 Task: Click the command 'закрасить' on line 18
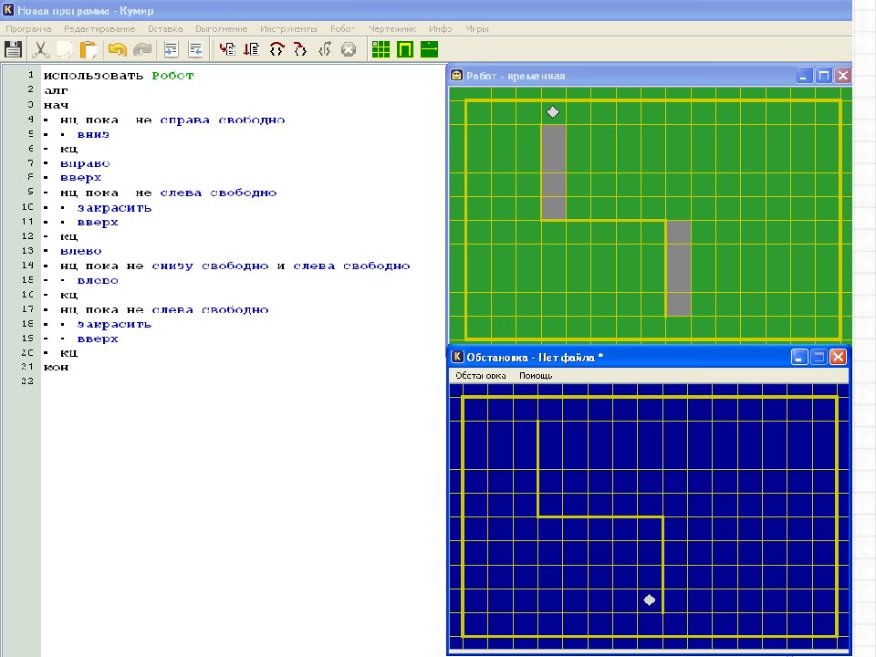click(115, 324)
